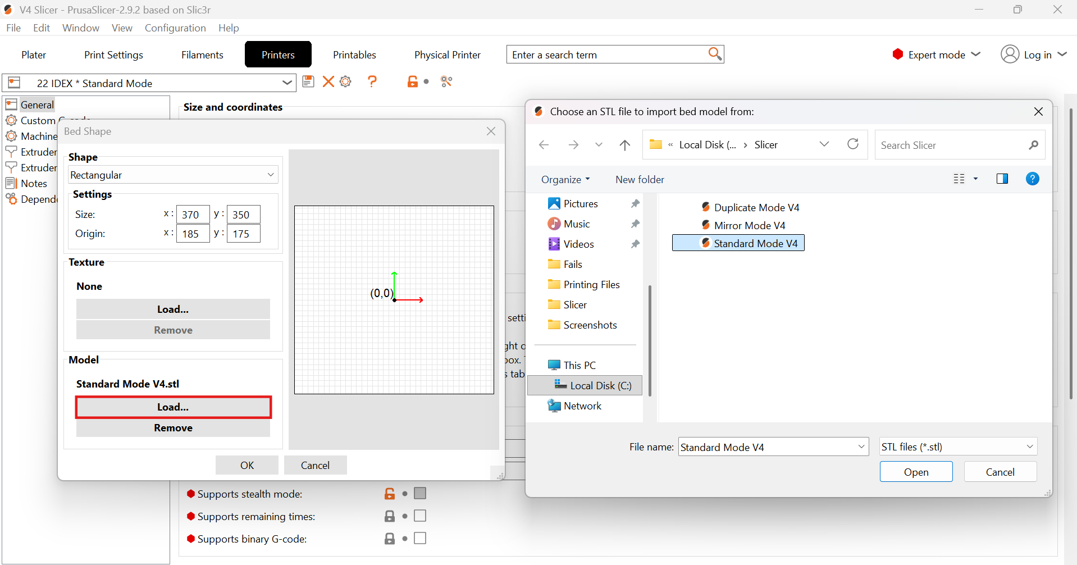Switch to the Plater tab
The height and width of the screenshot is (565, 1077).
[34, 54]
